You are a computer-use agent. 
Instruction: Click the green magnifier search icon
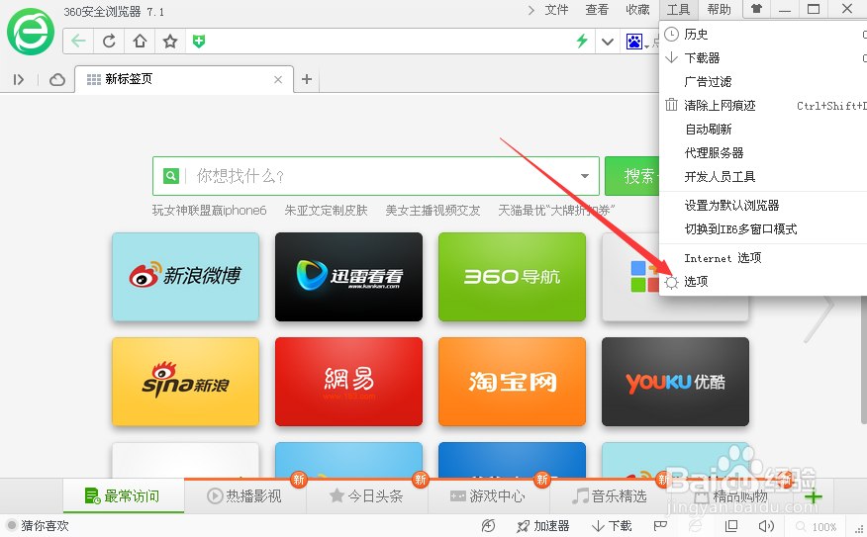[171, 176]
